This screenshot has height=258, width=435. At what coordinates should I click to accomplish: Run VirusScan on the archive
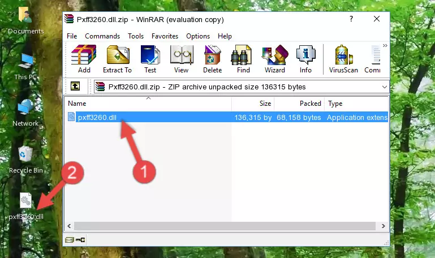point(343,59)
